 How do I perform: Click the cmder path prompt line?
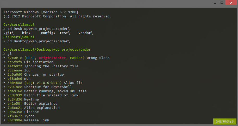[47, 50]
